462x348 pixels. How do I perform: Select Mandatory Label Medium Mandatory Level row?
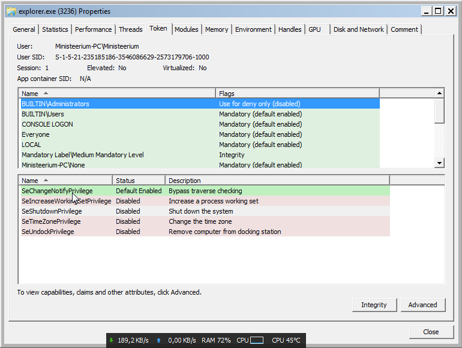[82, 155]
